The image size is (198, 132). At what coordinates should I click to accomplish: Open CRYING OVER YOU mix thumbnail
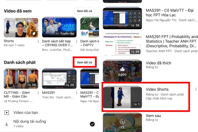pyautogui.click(x=59, y=27)
